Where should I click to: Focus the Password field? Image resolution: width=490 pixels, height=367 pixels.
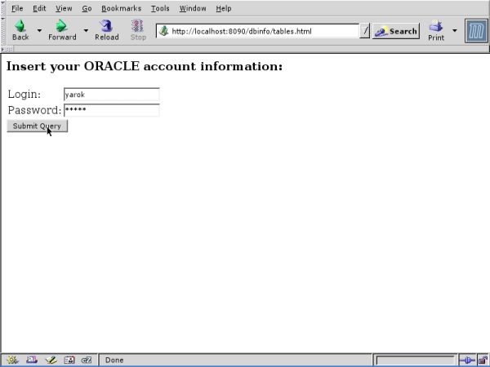tap(112, 110)
